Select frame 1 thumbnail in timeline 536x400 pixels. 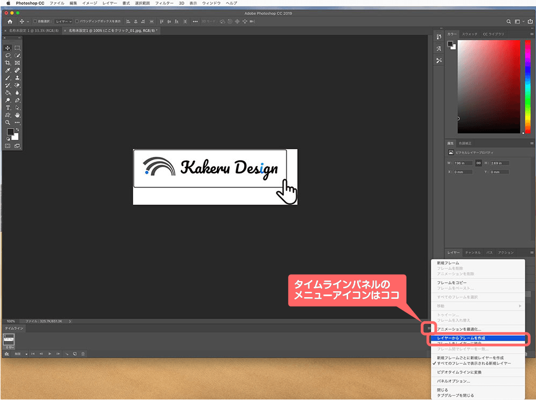[x=9, y=339]
